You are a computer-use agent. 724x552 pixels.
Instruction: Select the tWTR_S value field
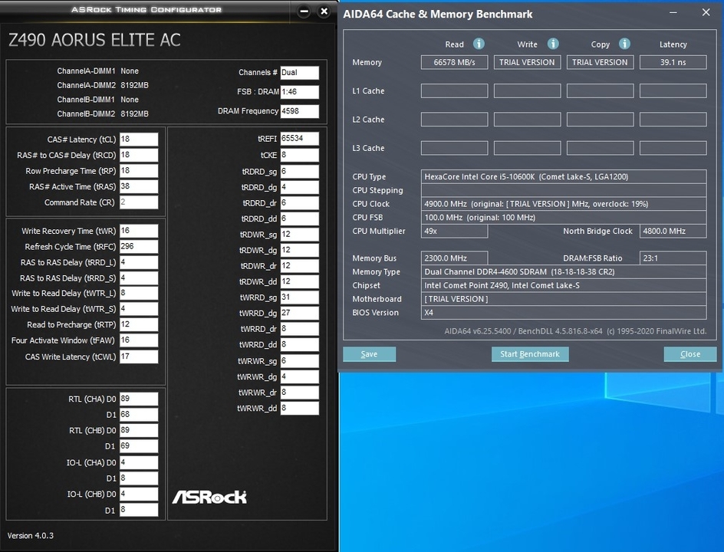pyautogui.click(x=139, y=309)
